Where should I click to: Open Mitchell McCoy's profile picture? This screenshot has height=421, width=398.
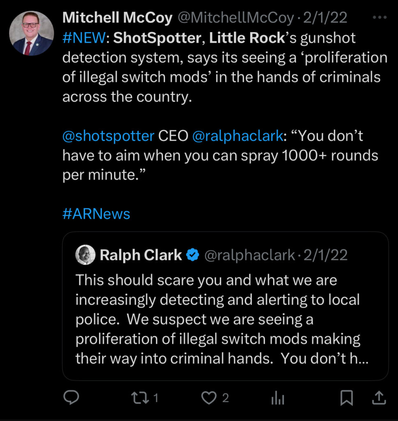pos(32,33)
